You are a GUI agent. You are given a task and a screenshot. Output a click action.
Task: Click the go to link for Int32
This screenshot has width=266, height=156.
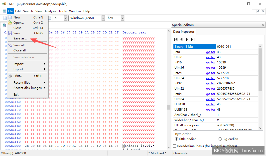point(210,83)
